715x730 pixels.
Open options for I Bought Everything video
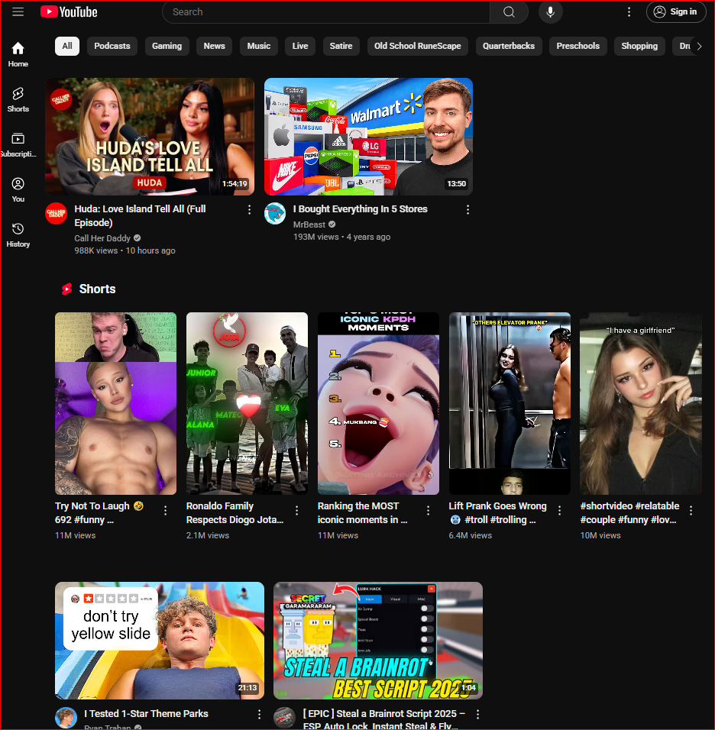pos(467,209)
